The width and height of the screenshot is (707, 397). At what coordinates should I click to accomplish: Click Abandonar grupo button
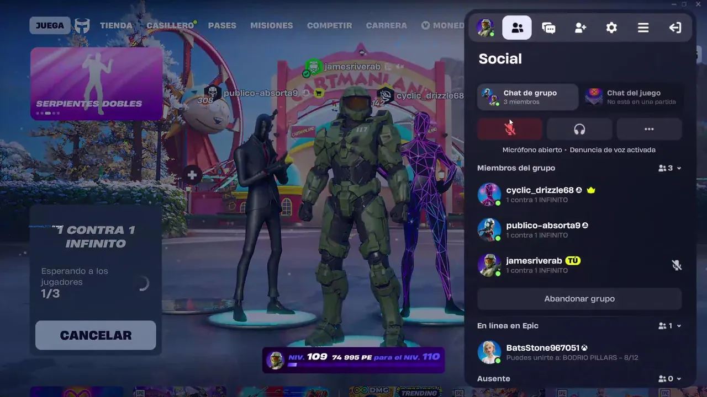point(579,299)
